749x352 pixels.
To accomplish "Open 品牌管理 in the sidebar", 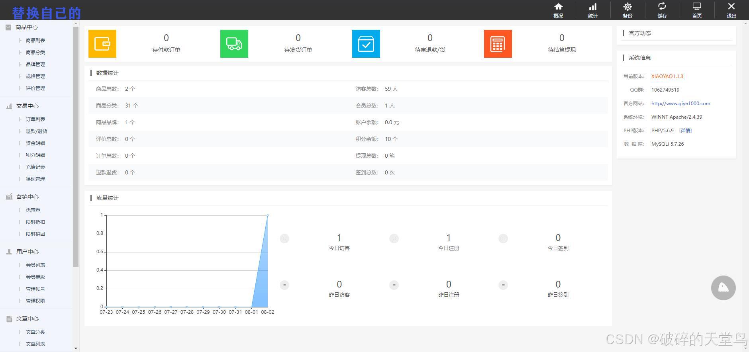I will [x=35, y=64].
